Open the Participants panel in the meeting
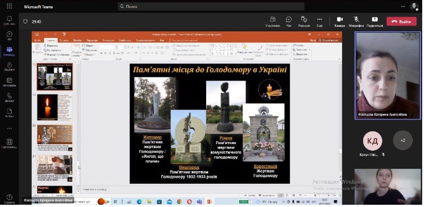 [272, 20]
